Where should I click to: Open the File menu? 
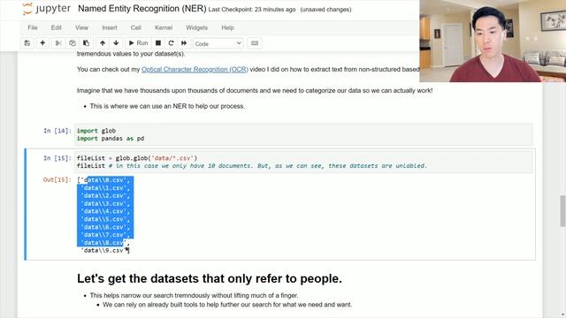(x=33, y=27)
